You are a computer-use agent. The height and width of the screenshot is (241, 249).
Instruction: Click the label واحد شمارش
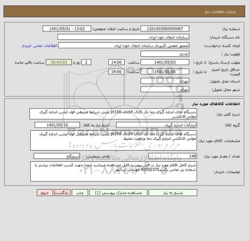pos(97,157)
